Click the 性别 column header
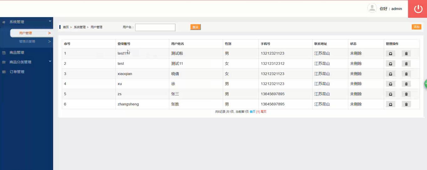427x170 pixels. (x=228, y=44)
